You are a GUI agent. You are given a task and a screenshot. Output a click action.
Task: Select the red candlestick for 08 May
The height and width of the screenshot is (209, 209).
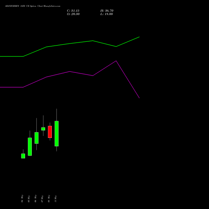[50, 132]
